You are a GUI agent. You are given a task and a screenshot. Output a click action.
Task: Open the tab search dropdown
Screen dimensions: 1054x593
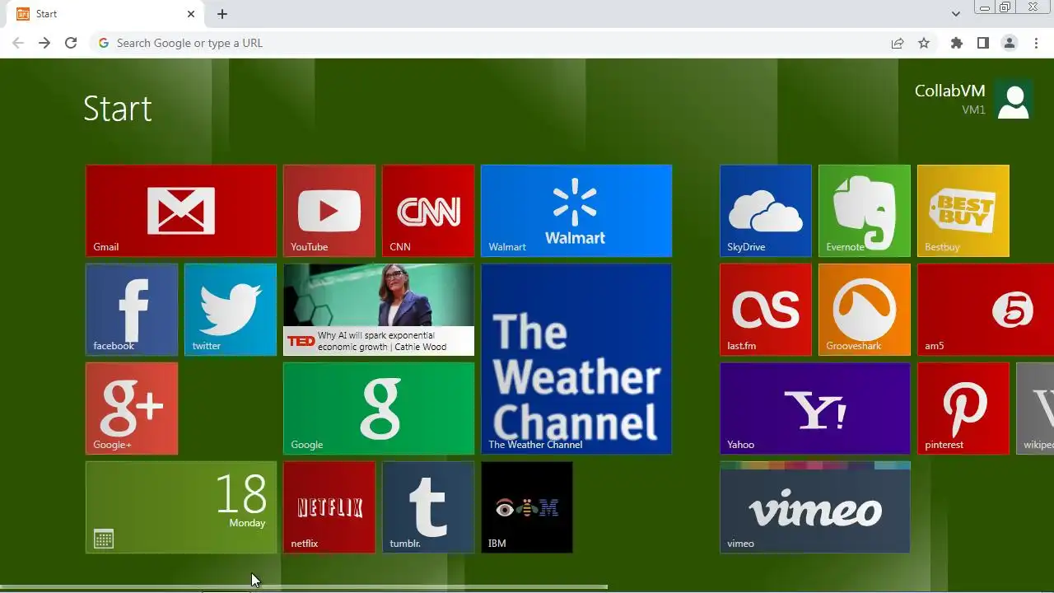[955, 14]
